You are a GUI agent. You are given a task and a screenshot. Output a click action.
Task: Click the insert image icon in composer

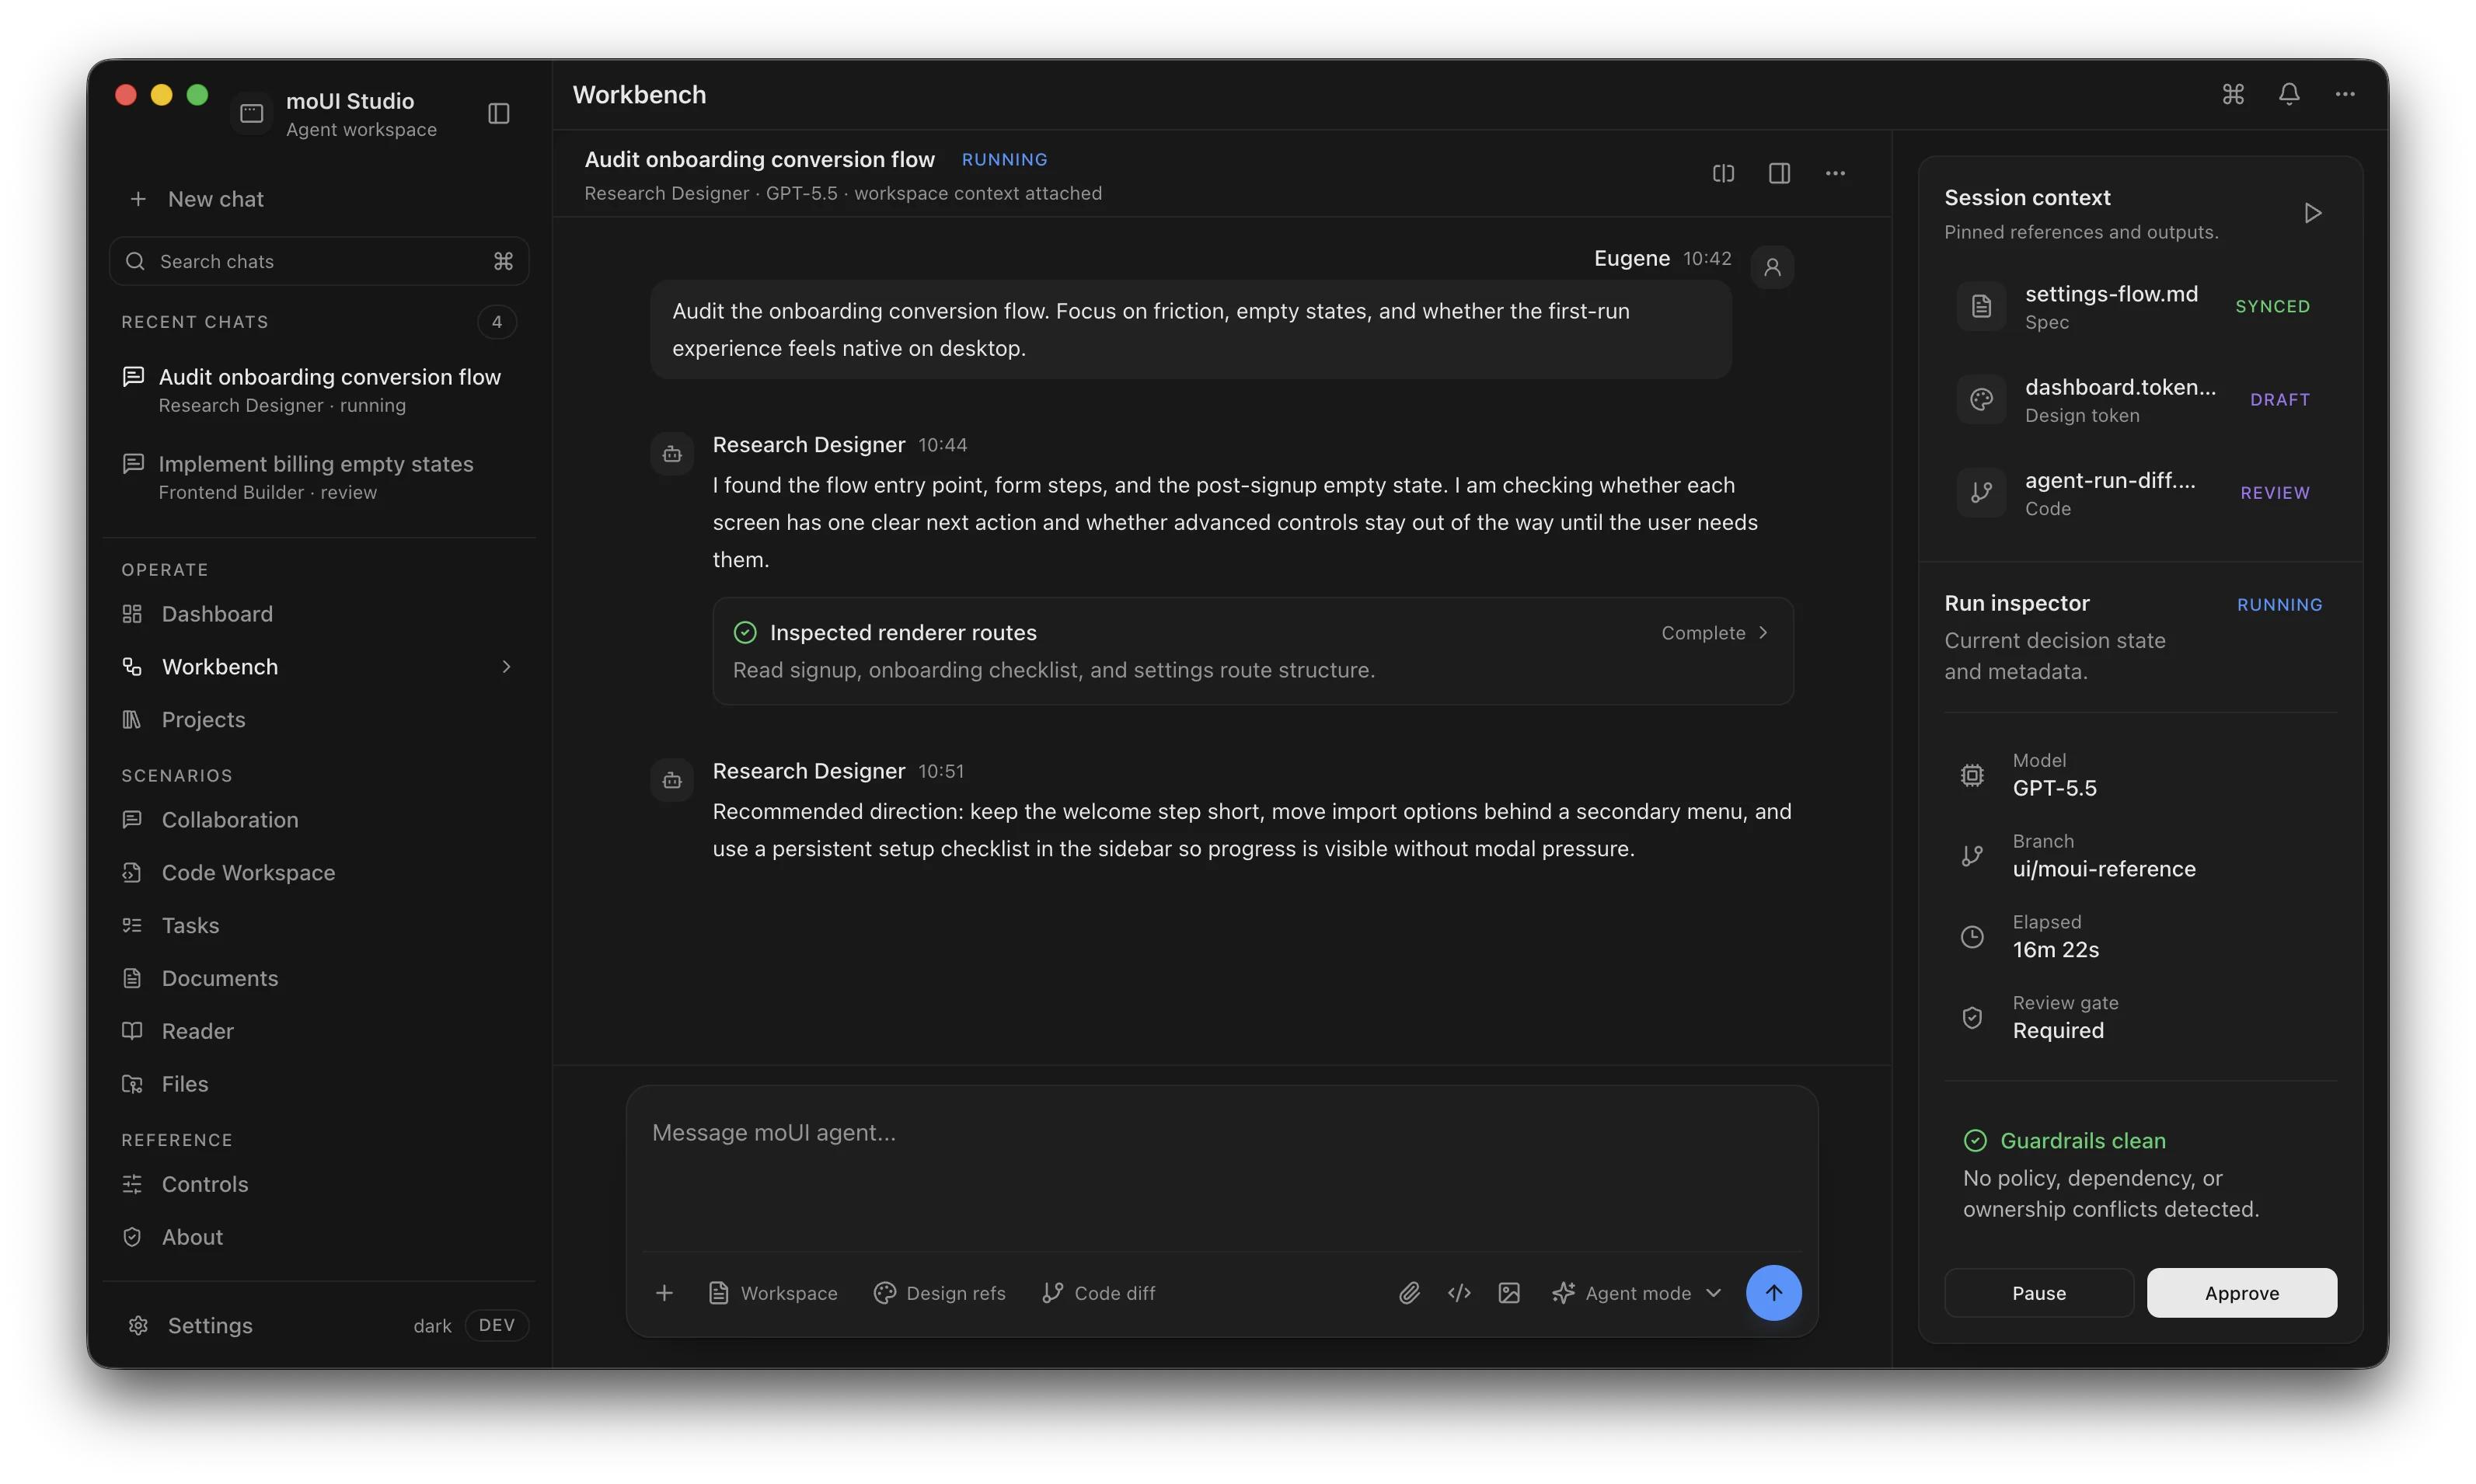(1509, 1293)
